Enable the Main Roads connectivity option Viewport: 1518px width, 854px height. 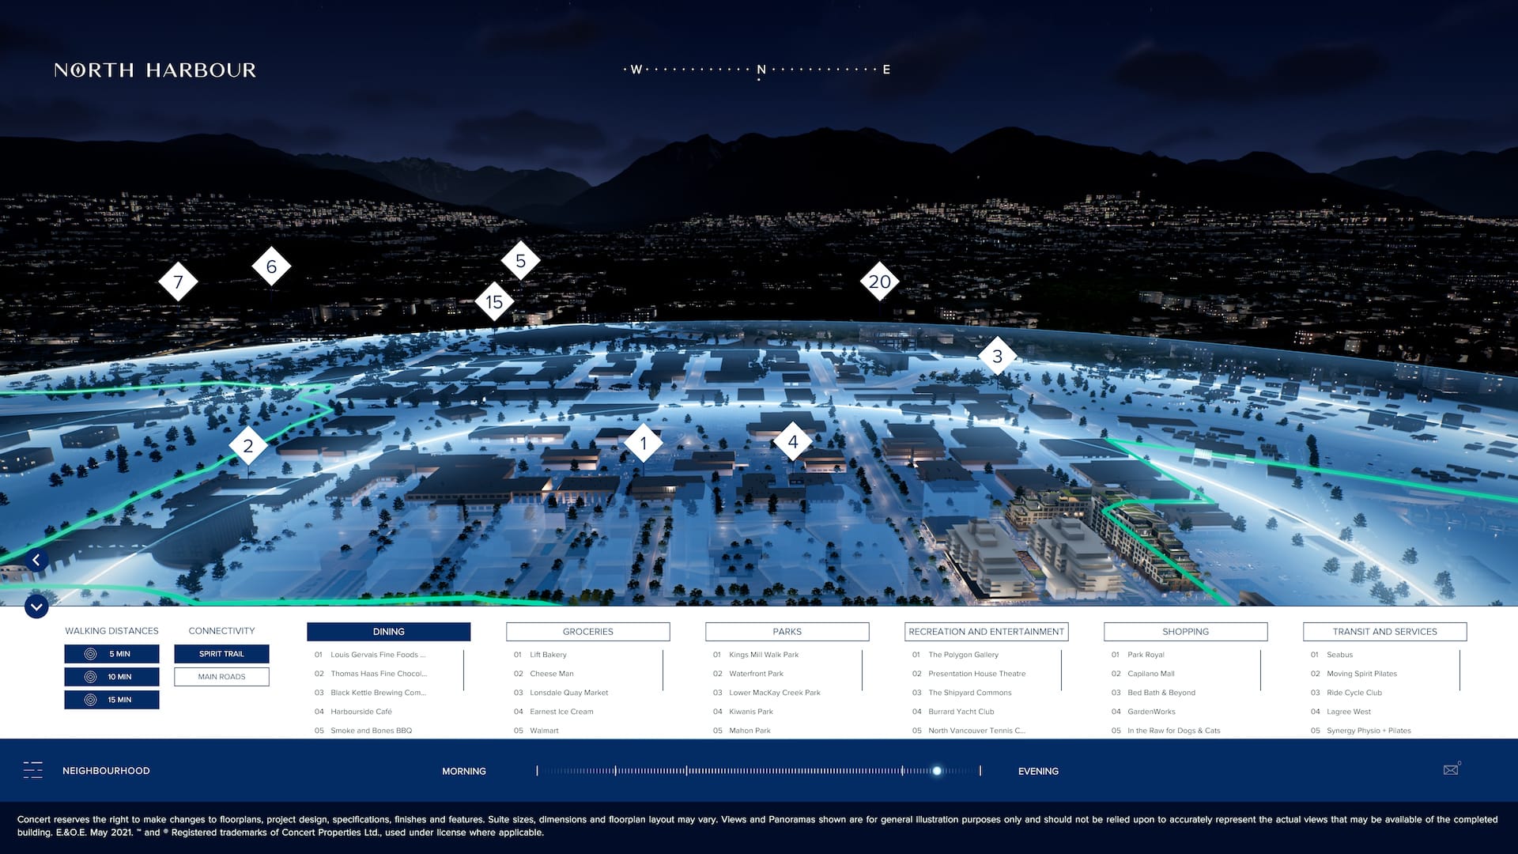pyautogui.click(x=221, y=677)
